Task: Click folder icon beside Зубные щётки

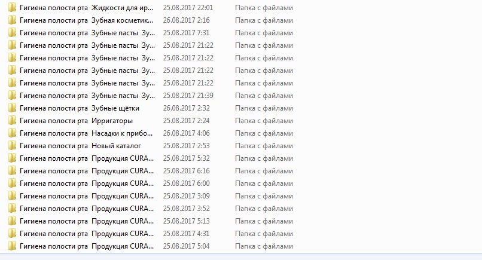Action: (13, 108)
